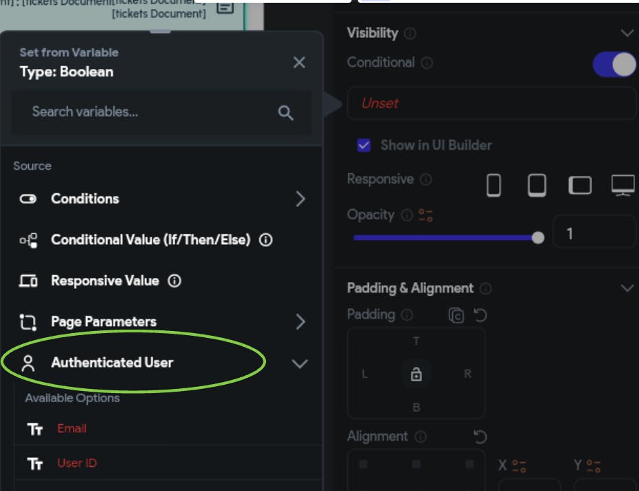Screen dimensions: 639x491
Task: Expand the Conditions source
Action: (x=299, y=199)
